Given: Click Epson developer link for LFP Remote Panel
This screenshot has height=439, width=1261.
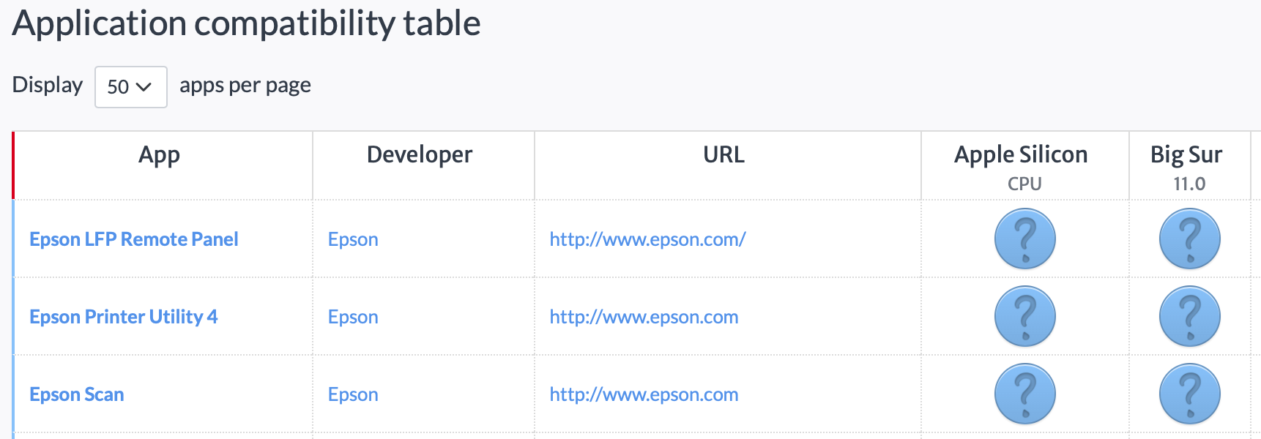Looking at the screenshot, I should tap(353, 239).
